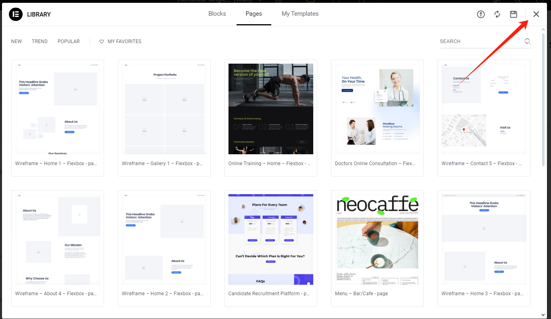Click the save template icon
This screenshot has height=319, width=551.
tap(513, 14)
